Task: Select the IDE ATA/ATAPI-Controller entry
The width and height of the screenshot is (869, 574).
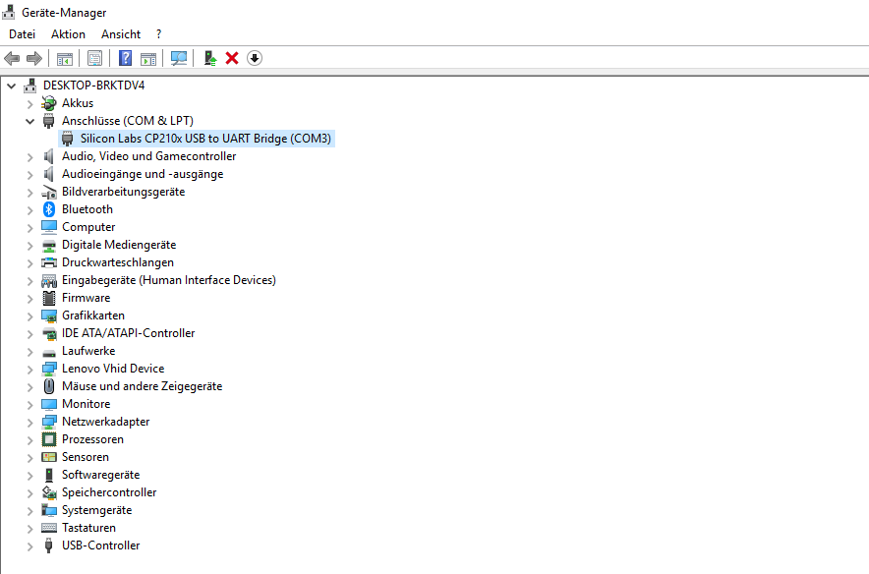Action: [129, 333]
